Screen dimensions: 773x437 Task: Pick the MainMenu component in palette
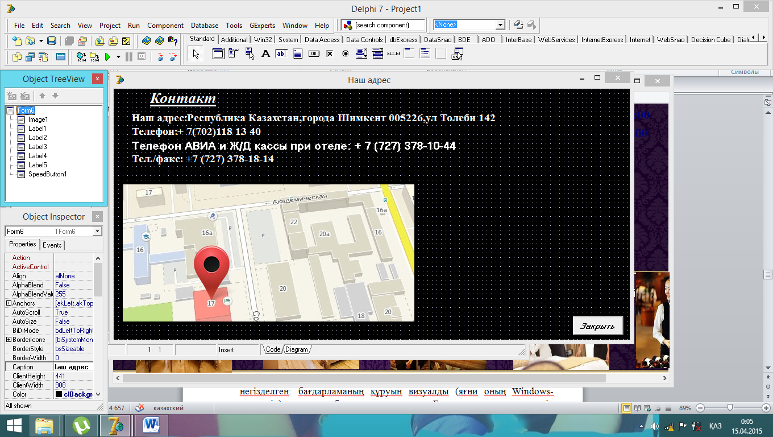click(234, 54)
